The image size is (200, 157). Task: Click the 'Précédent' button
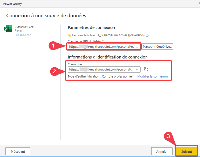[18, 151]
